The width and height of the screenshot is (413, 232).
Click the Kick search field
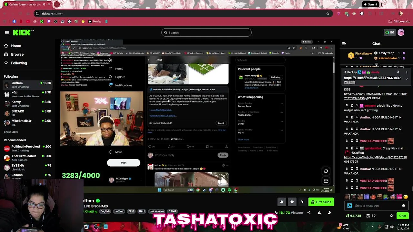click(x=206, y=33)
